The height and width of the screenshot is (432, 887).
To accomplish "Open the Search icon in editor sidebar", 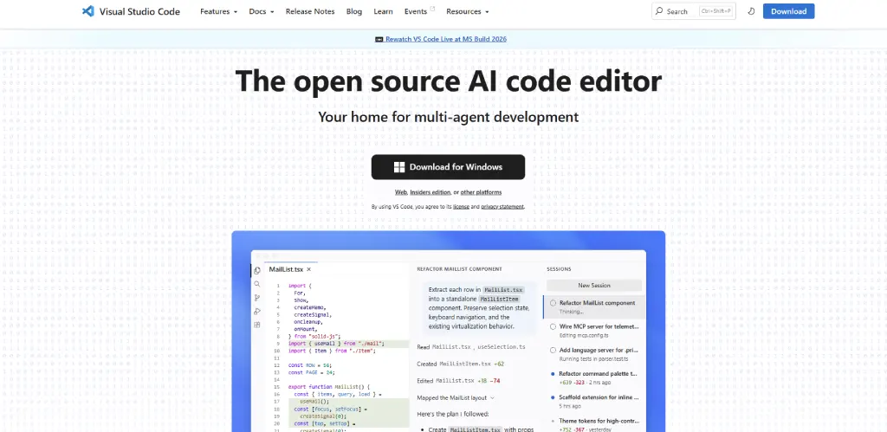I will 256,284.
